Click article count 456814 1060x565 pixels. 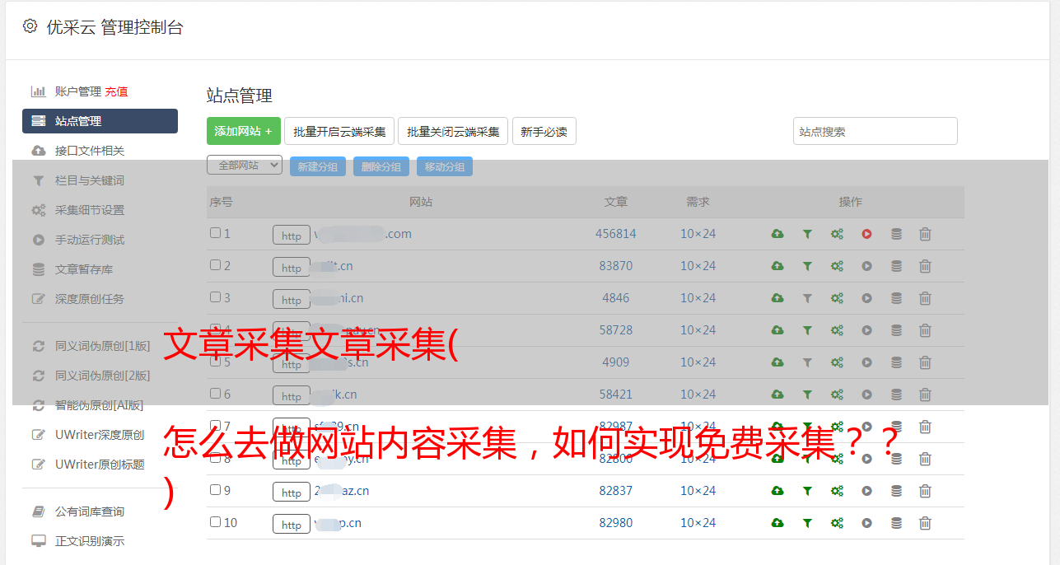[x=616, y=234]
